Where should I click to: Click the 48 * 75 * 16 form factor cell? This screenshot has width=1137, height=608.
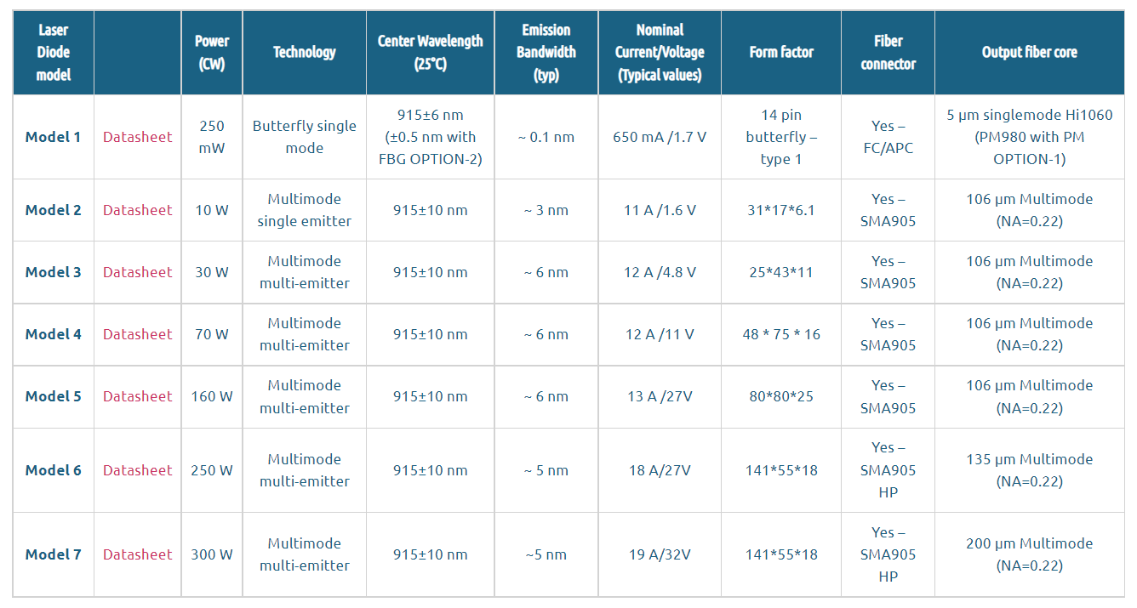[781, 334]
